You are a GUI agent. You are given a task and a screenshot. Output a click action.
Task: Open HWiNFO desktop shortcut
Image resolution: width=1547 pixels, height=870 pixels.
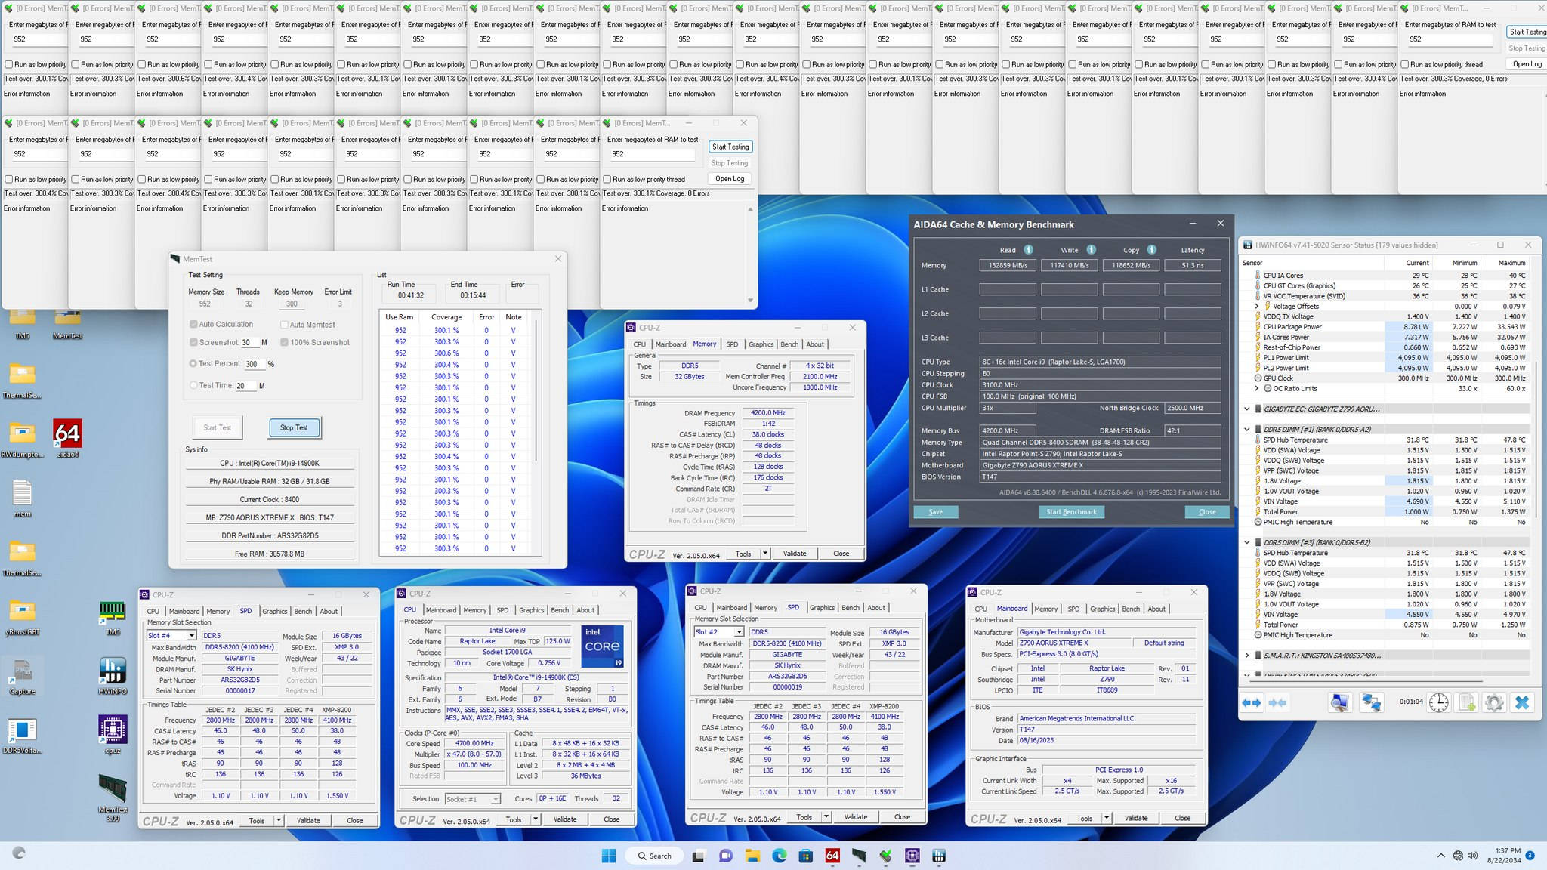113,676
